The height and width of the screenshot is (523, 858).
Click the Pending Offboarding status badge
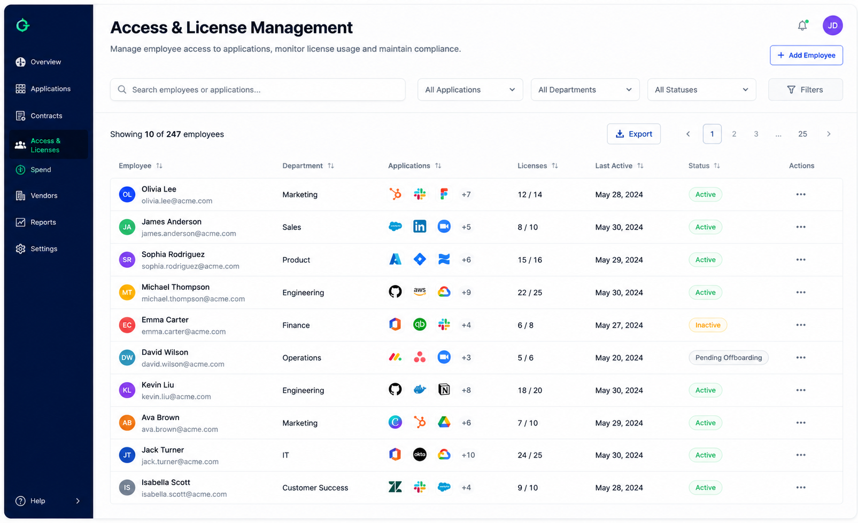728,357
